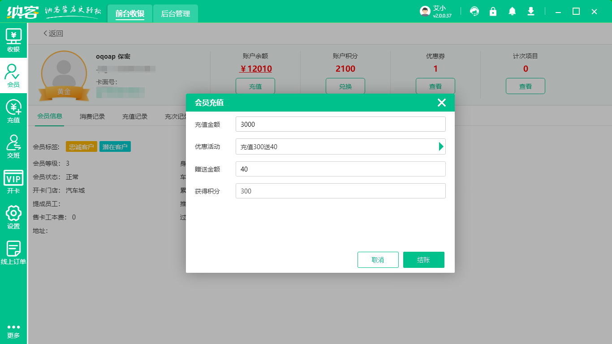
Task: Click the 充值金额 input field
Action: tap(340, 124)
